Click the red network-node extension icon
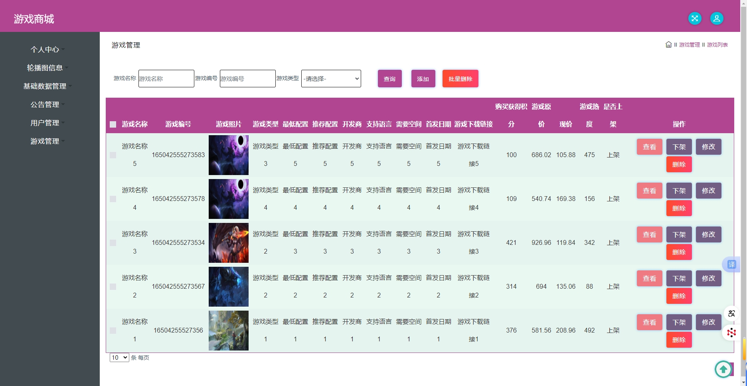 [731, 332]
